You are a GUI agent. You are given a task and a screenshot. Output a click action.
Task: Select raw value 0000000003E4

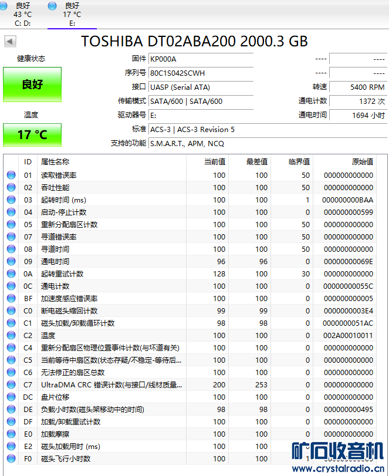(349, 311)
